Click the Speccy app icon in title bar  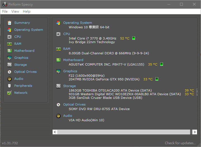tap(5, 4)
